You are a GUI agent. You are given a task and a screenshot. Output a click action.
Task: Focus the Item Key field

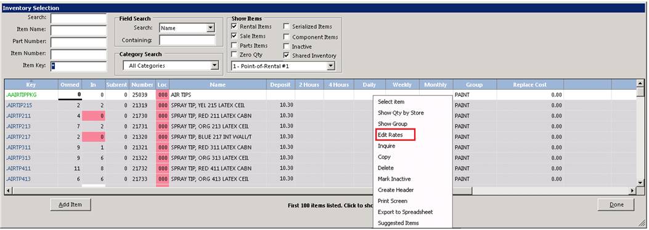(x=79, y=66)
